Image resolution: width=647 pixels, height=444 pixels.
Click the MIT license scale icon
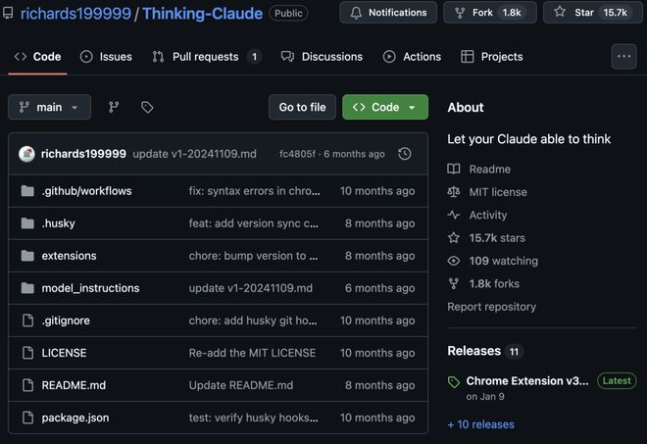click(x=454, y=192)
